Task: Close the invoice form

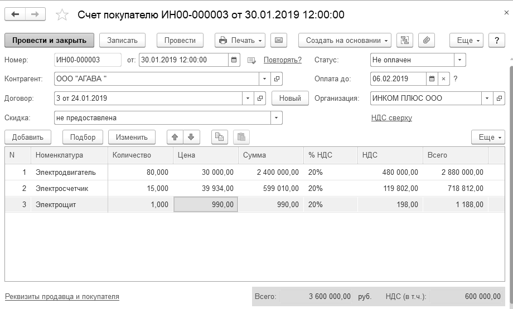Action: click(x=506, y=13)
